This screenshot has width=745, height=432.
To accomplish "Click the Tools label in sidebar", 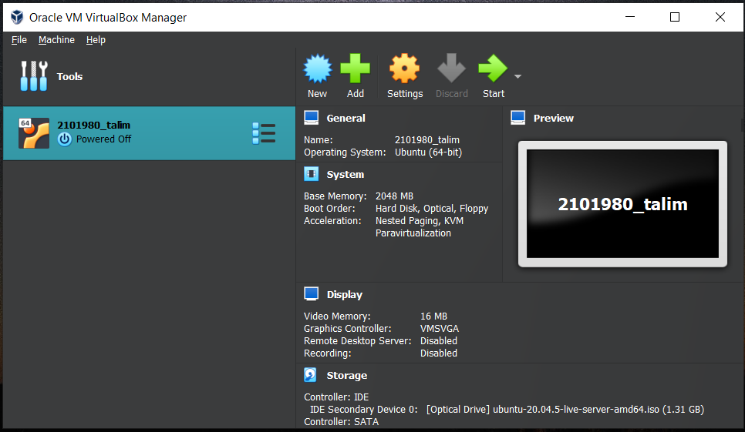I will (x=69, y=76).
